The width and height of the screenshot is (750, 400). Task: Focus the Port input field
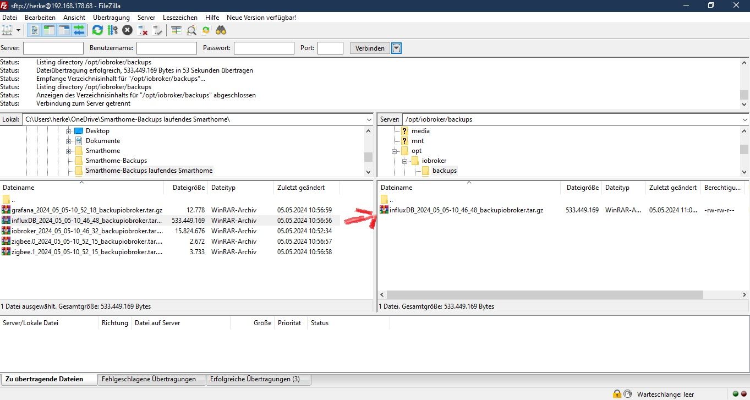[x=331, y=48]
